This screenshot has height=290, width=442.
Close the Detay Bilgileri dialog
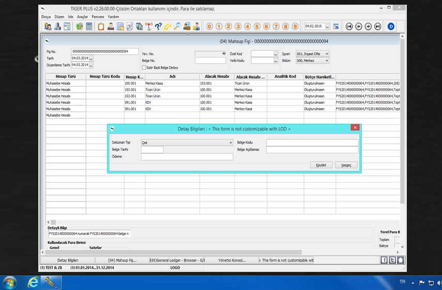(x=355, y=127)
